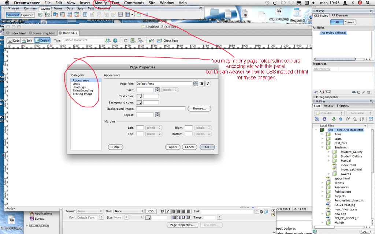
Task: Switch to Code view
Action: coord(14,41)
